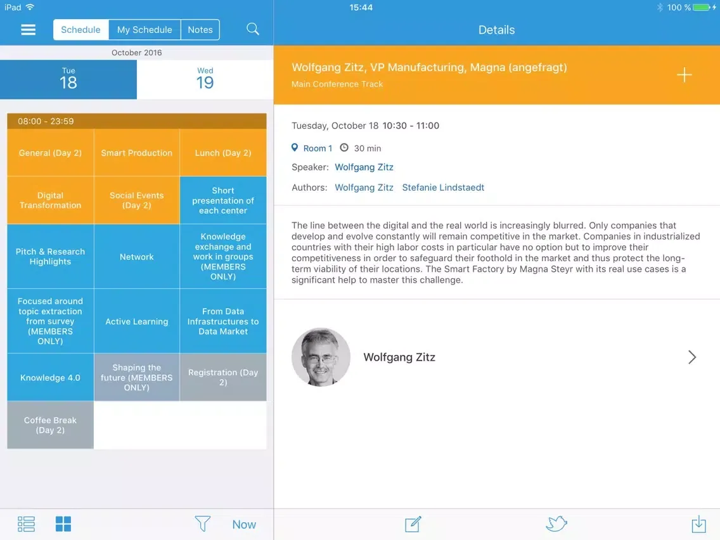The image size is (720, 540).
Task: Open the hamburger menu
Action: [x=28, y=30]
